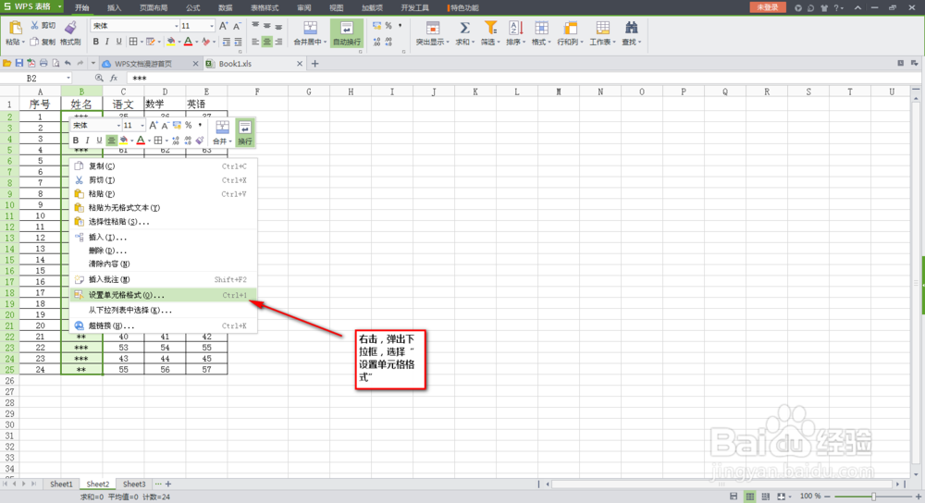Click the Sum sigma icon
This screenshot has width=925, height=503.
464,28
